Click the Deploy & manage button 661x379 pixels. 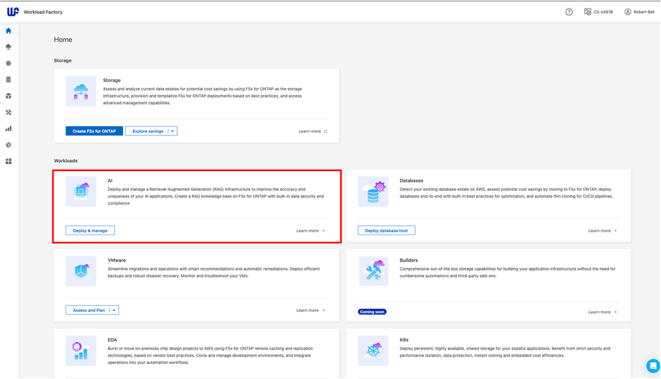90,230
